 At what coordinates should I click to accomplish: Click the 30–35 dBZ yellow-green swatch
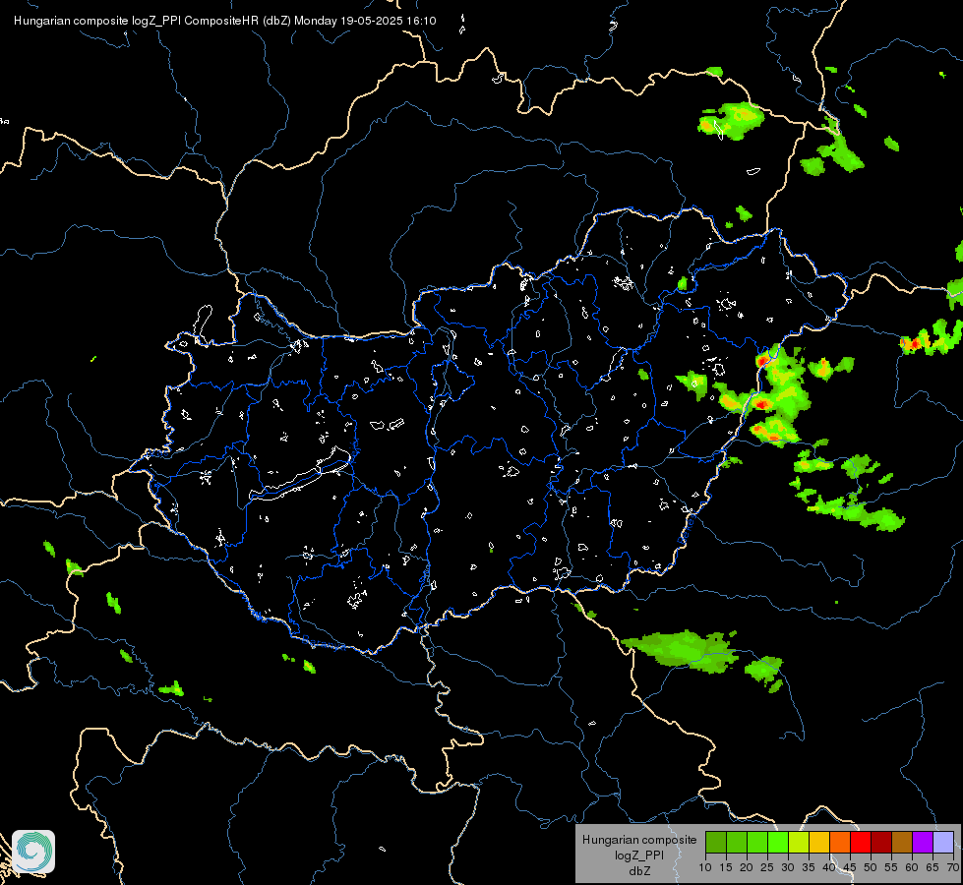coord(799,842)
